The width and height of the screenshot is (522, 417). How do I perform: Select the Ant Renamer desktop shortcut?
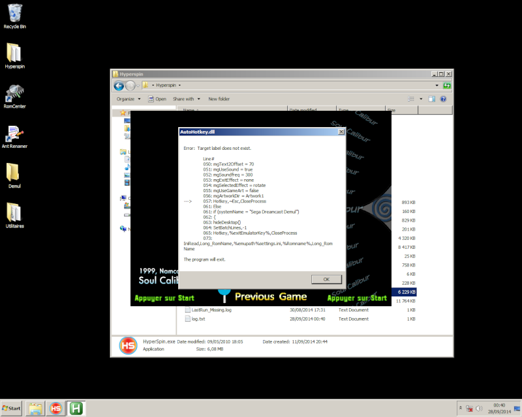coord(14,136)
